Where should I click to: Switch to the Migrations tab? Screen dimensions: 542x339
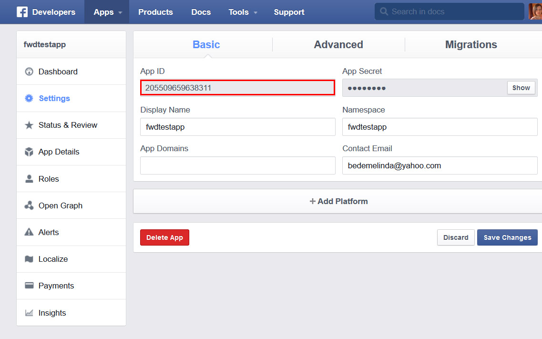pos(471,45)
